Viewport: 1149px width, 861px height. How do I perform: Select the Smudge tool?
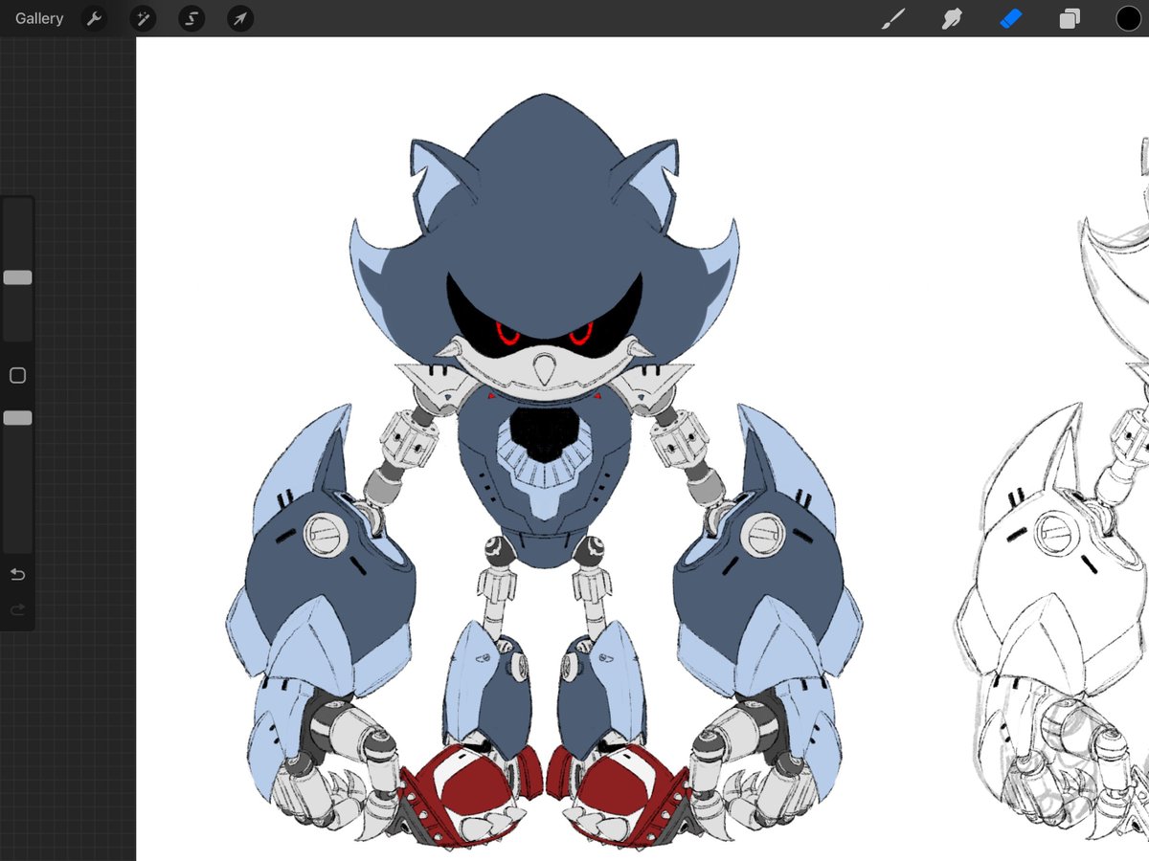coord(952,18)
